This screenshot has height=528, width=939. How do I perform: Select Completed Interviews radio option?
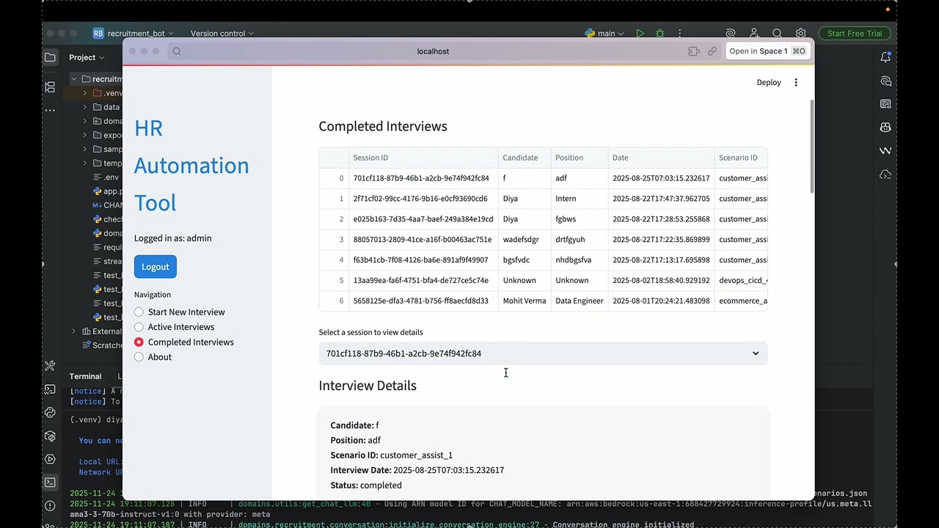tap(183, 342)
